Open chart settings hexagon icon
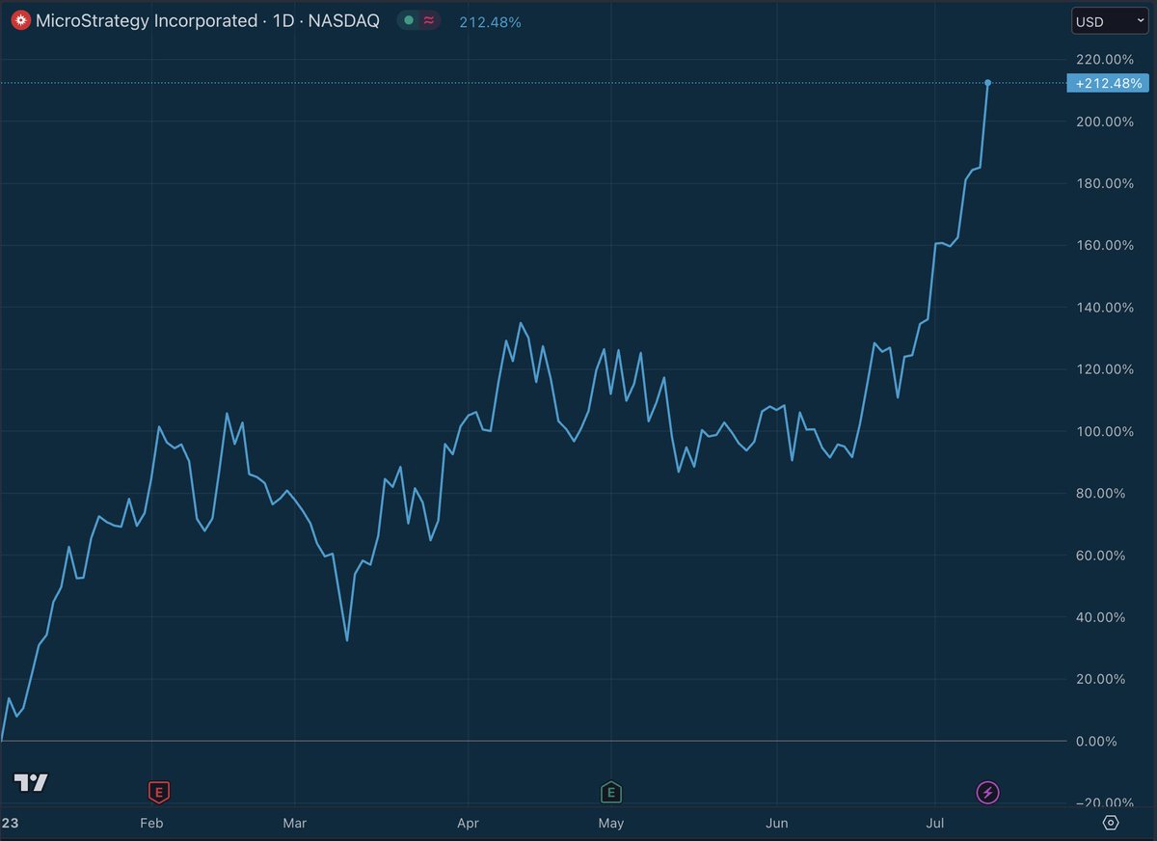 pyautogui.click(x=1111, y=823)
